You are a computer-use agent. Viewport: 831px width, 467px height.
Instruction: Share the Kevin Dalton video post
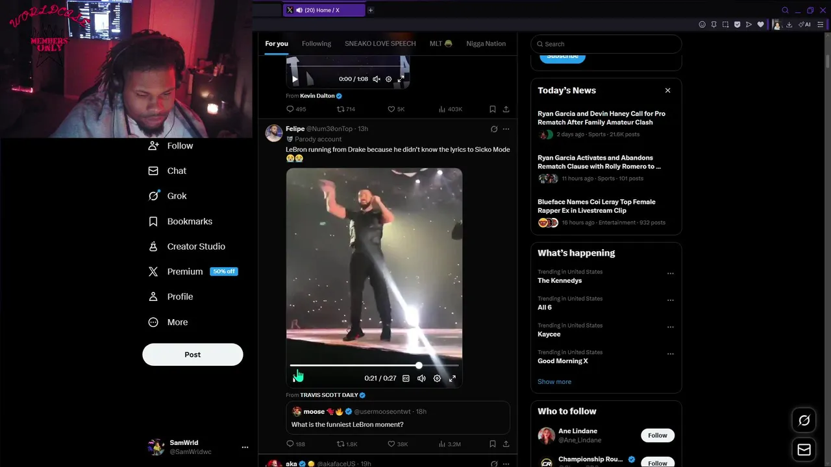pos(506,109)
